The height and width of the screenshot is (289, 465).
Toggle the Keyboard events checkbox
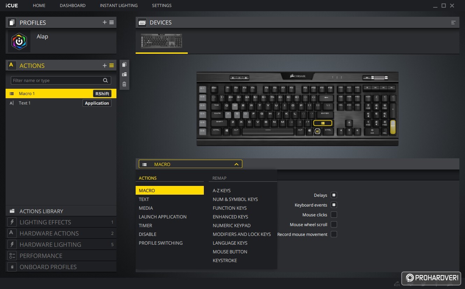pos(334,205)
